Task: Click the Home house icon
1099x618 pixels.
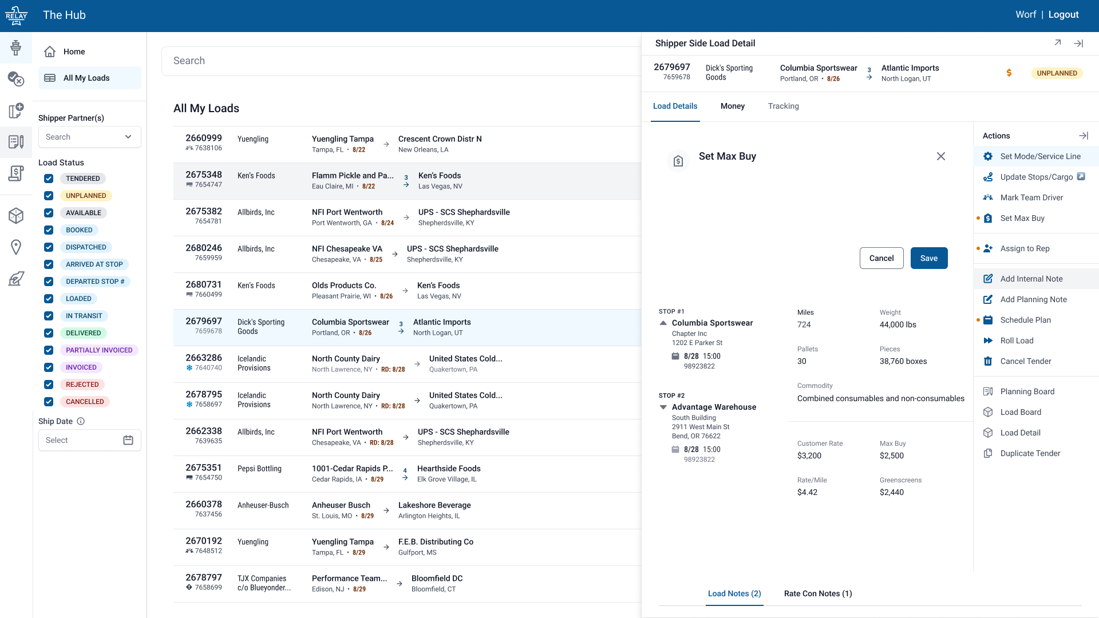Action: [x=50, y=51]
